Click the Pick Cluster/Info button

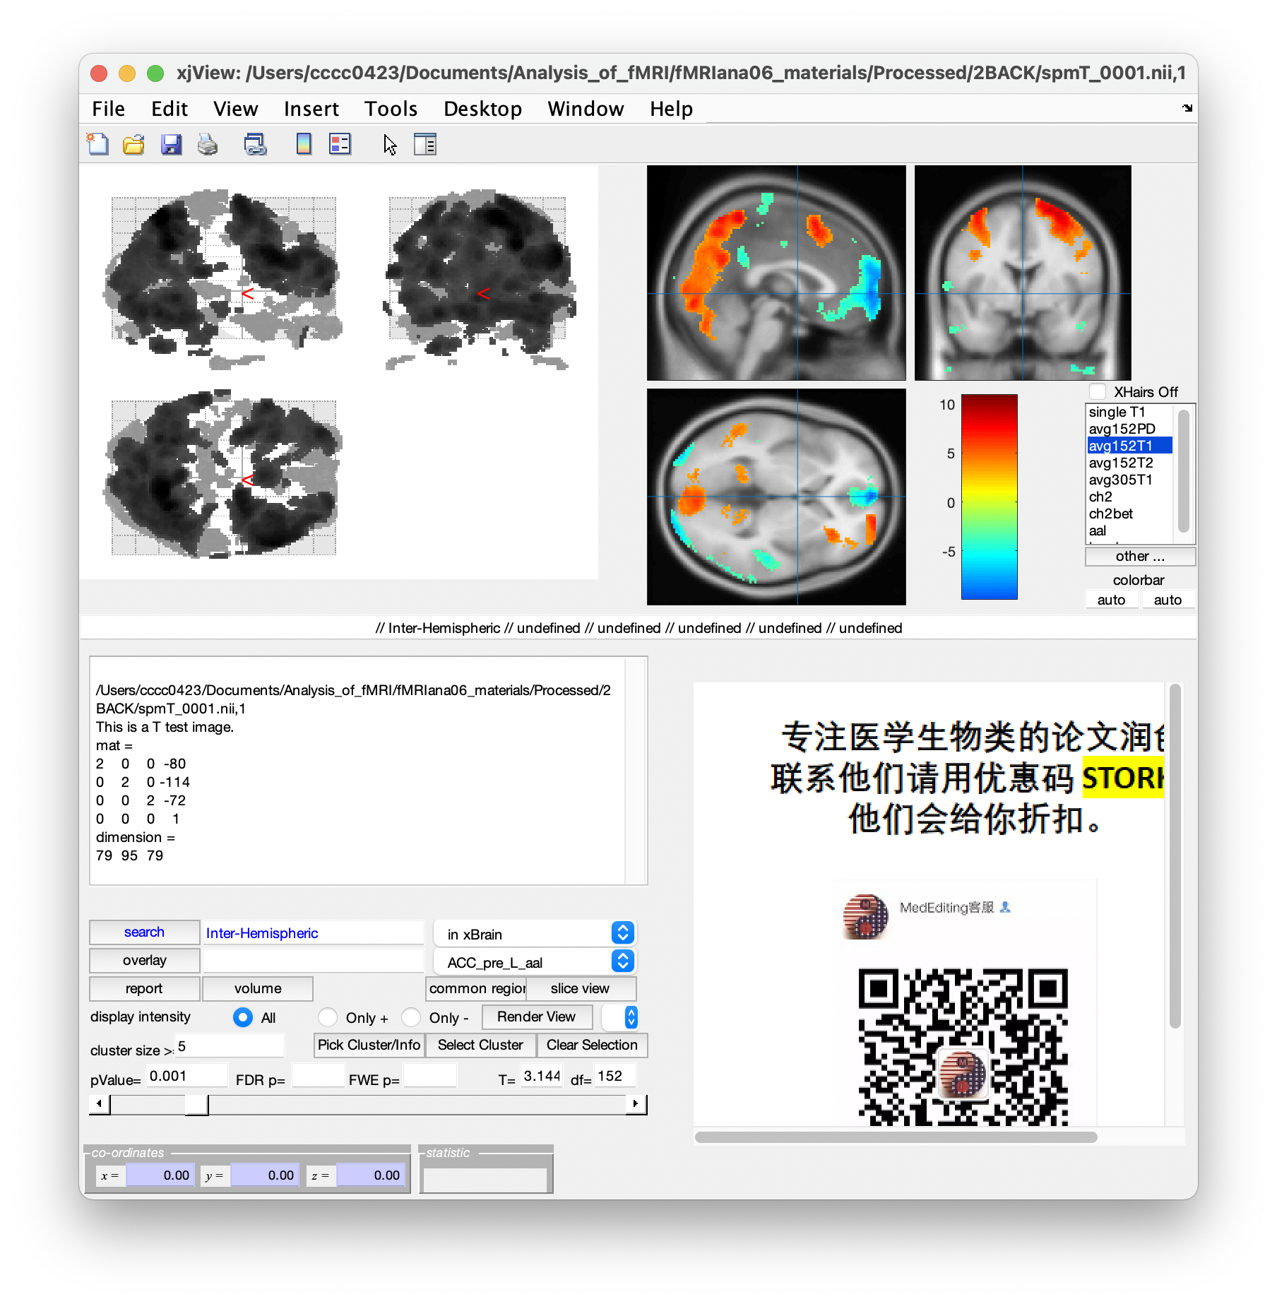tap(369, 1045)
